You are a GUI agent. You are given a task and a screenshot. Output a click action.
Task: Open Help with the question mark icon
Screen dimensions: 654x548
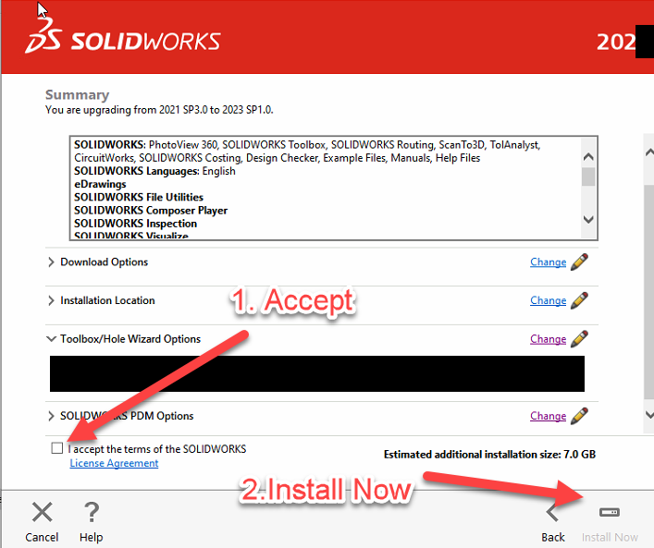pos(92,512)
